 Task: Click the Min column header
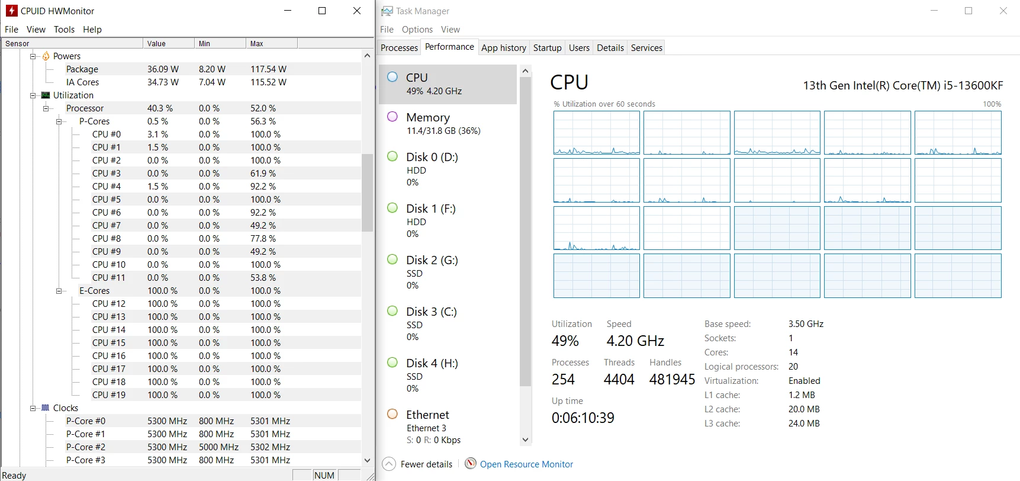coord(220,43)
